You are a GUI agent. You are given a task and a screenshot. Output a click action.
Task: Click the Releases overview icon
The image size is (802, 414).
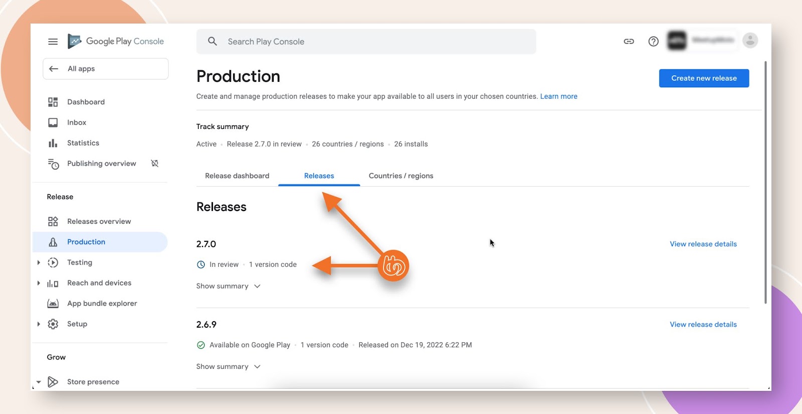pos(53,221)
